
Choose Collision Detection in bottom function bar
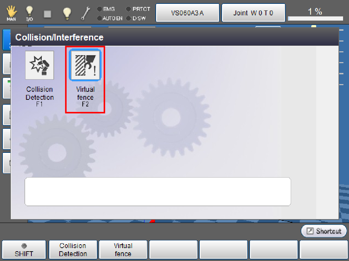pyautogui.click(x=73, y=250)
